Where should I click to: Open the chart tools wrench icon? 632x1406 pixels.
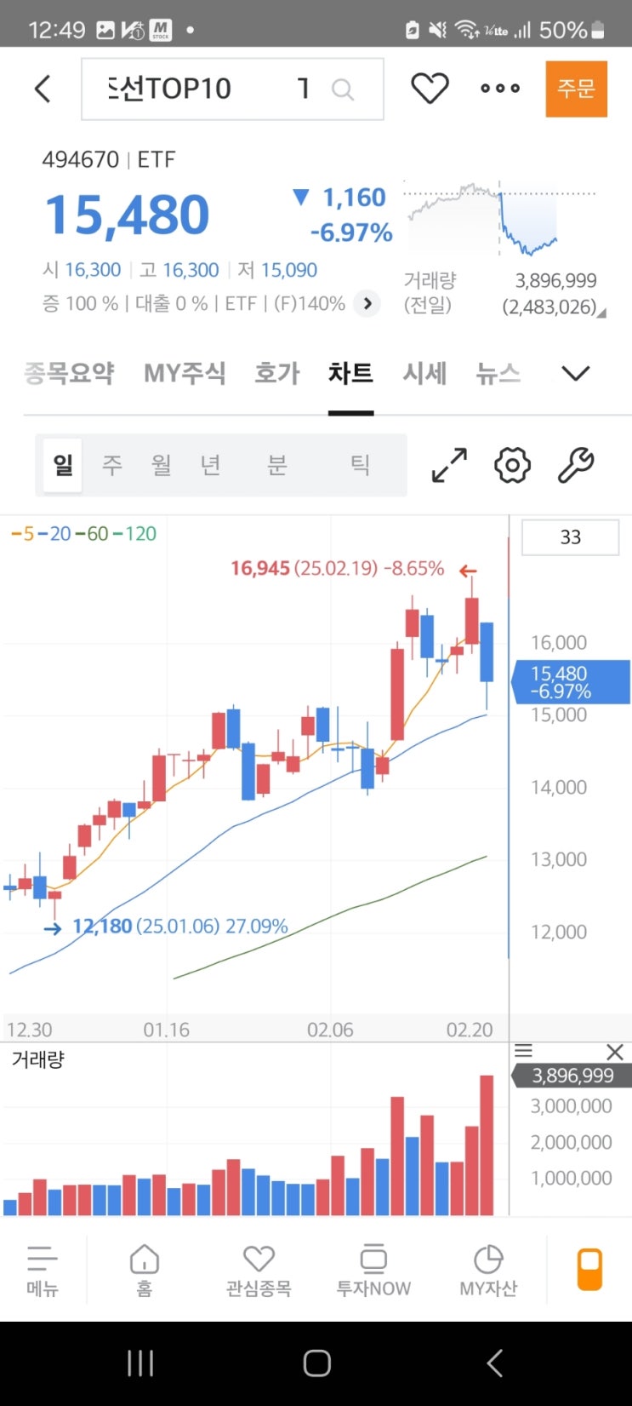tap(576, 465)
